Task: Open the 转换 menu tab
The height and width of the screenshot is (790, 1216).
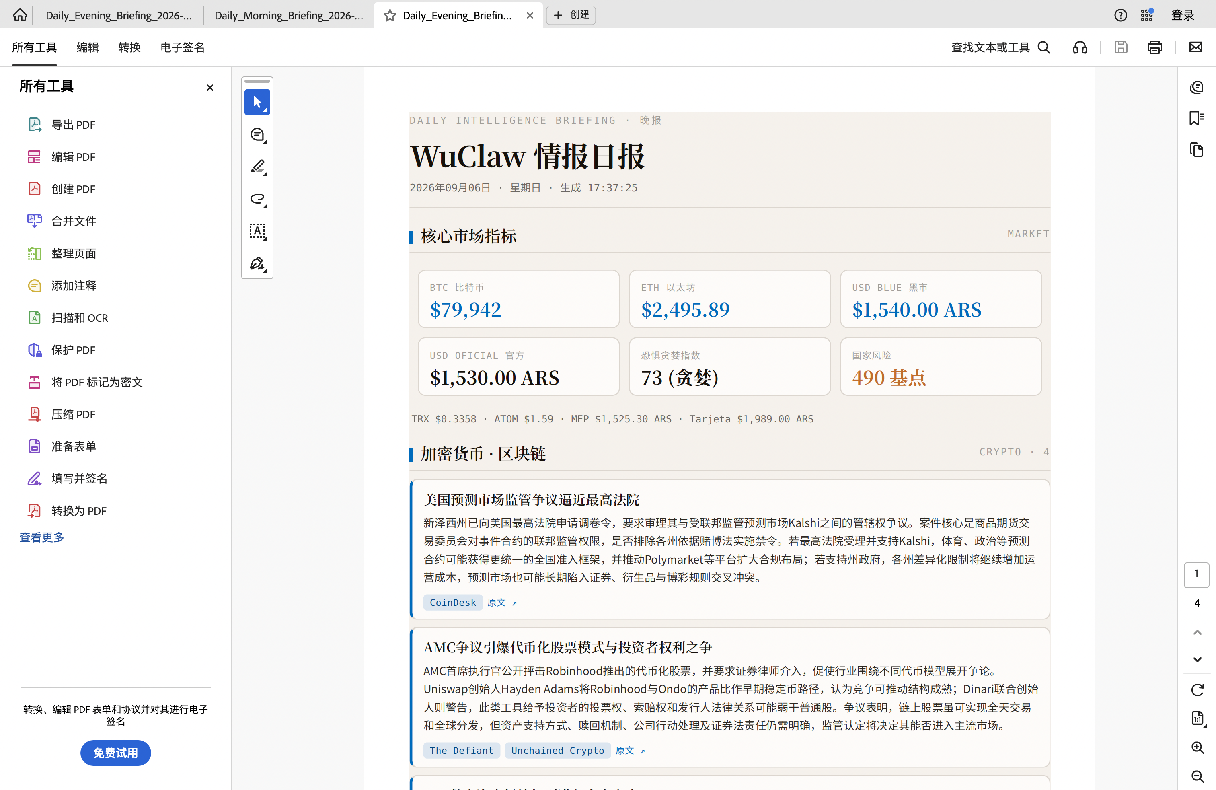Action: 129,47
